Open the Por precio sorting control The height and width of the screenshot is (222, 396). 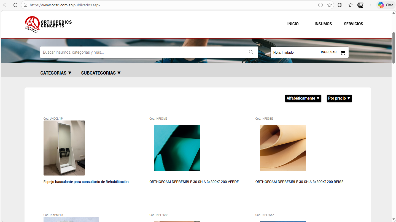[339, 98]
